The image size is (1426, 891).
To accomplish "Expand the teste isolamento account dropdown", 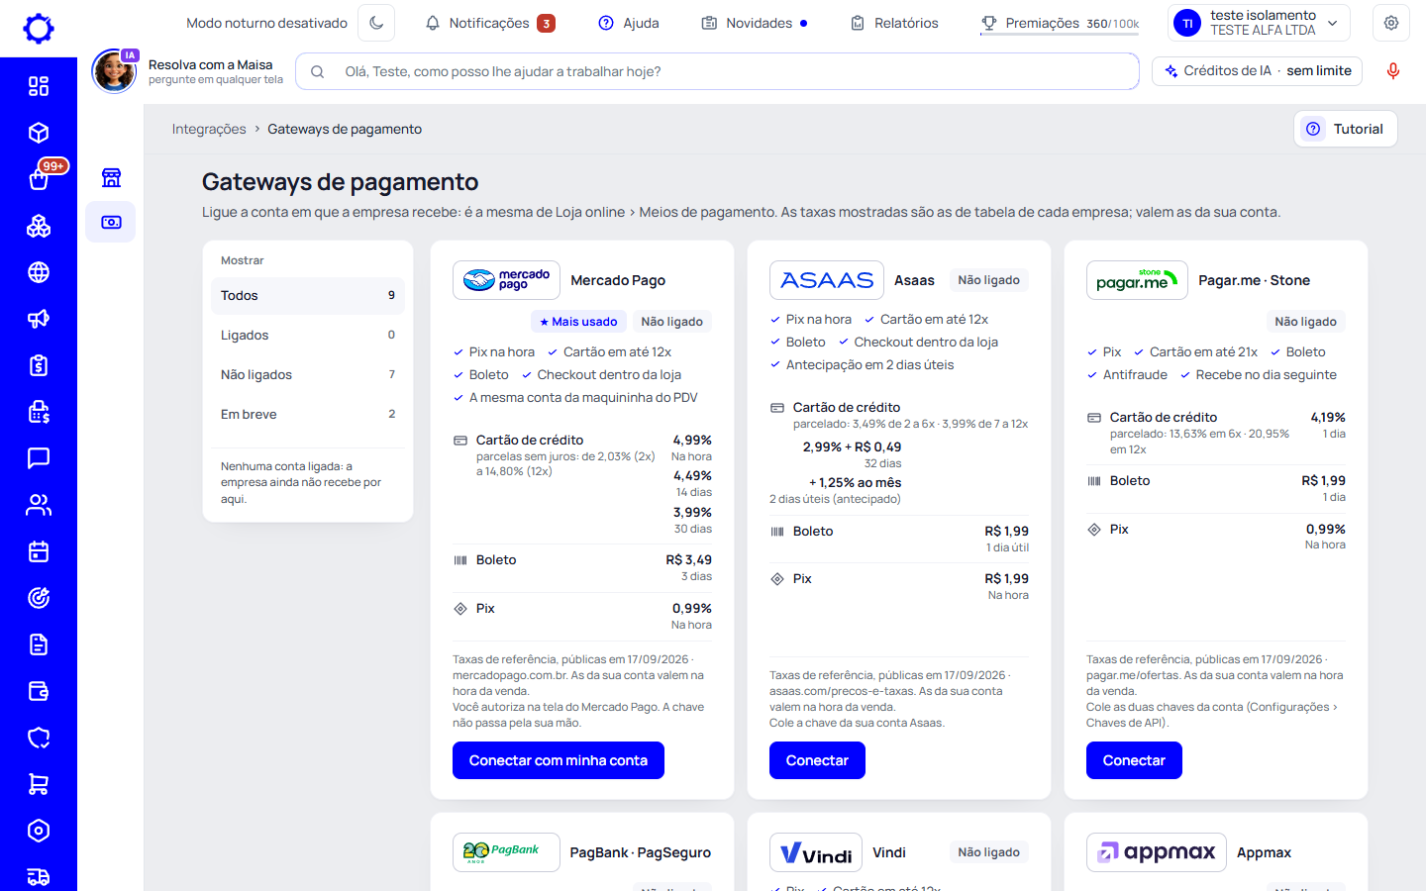I will (x=1260, y=23).
